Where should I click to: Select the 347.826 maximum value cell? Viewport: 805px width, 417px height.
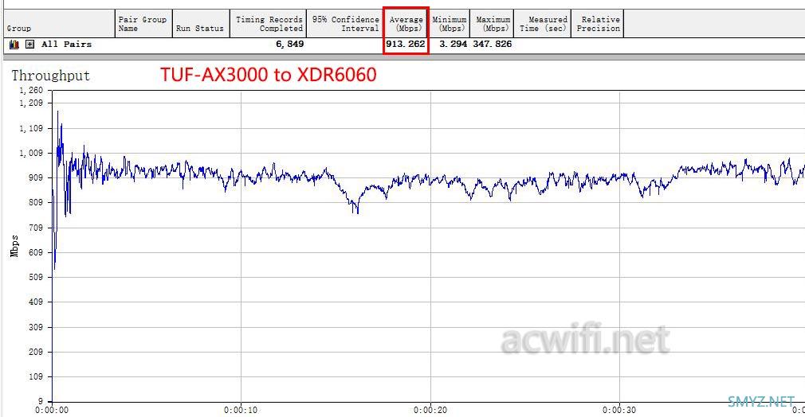493,44
